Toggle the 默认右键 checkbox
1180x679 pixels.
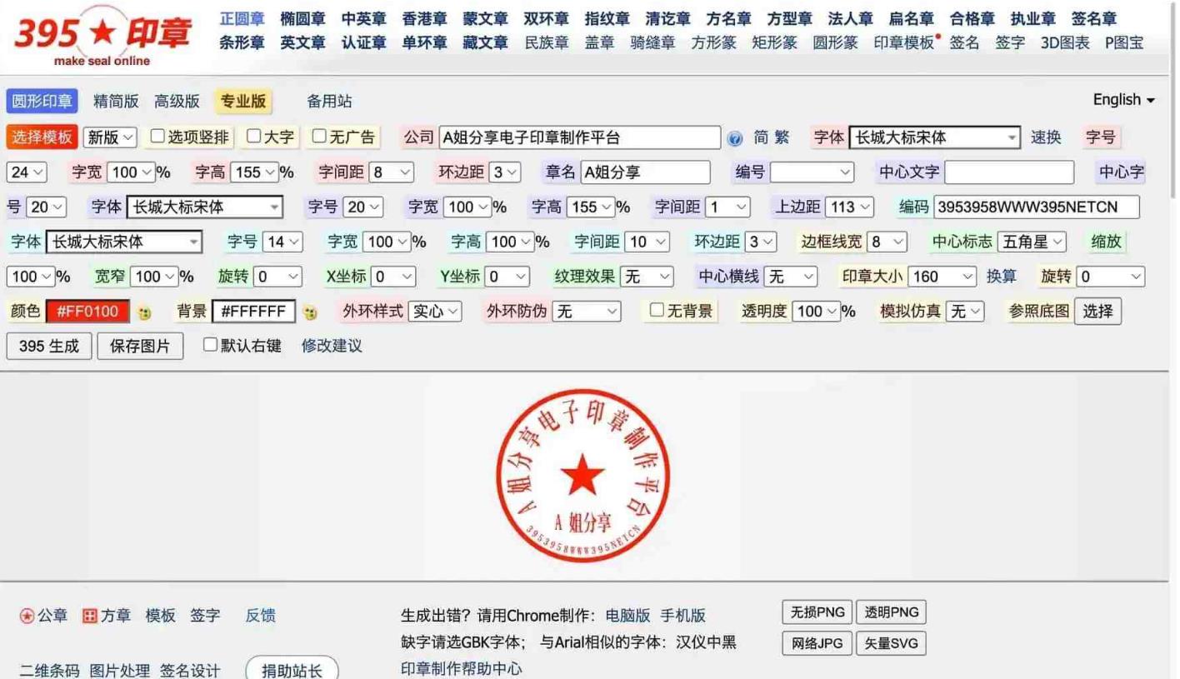[x=210, y=345]
